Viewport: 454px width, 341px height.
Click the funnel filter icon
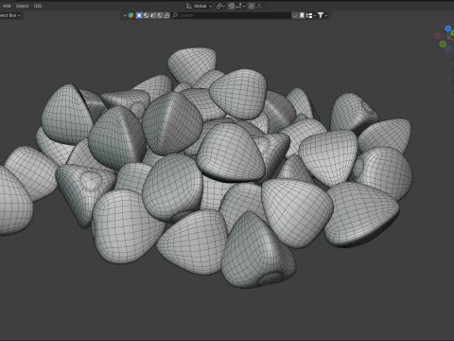(x=321, y=15)
